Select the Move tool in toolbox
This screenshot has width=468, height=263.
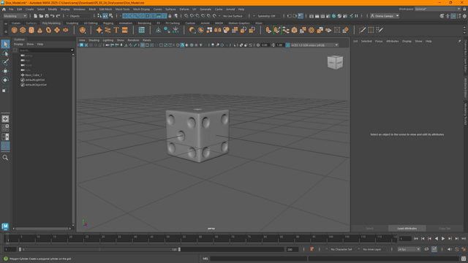click(5, 71)
